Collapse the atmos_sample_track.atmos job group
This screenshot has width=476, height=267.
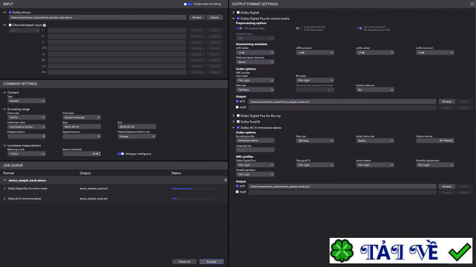(x=5, y=180)
